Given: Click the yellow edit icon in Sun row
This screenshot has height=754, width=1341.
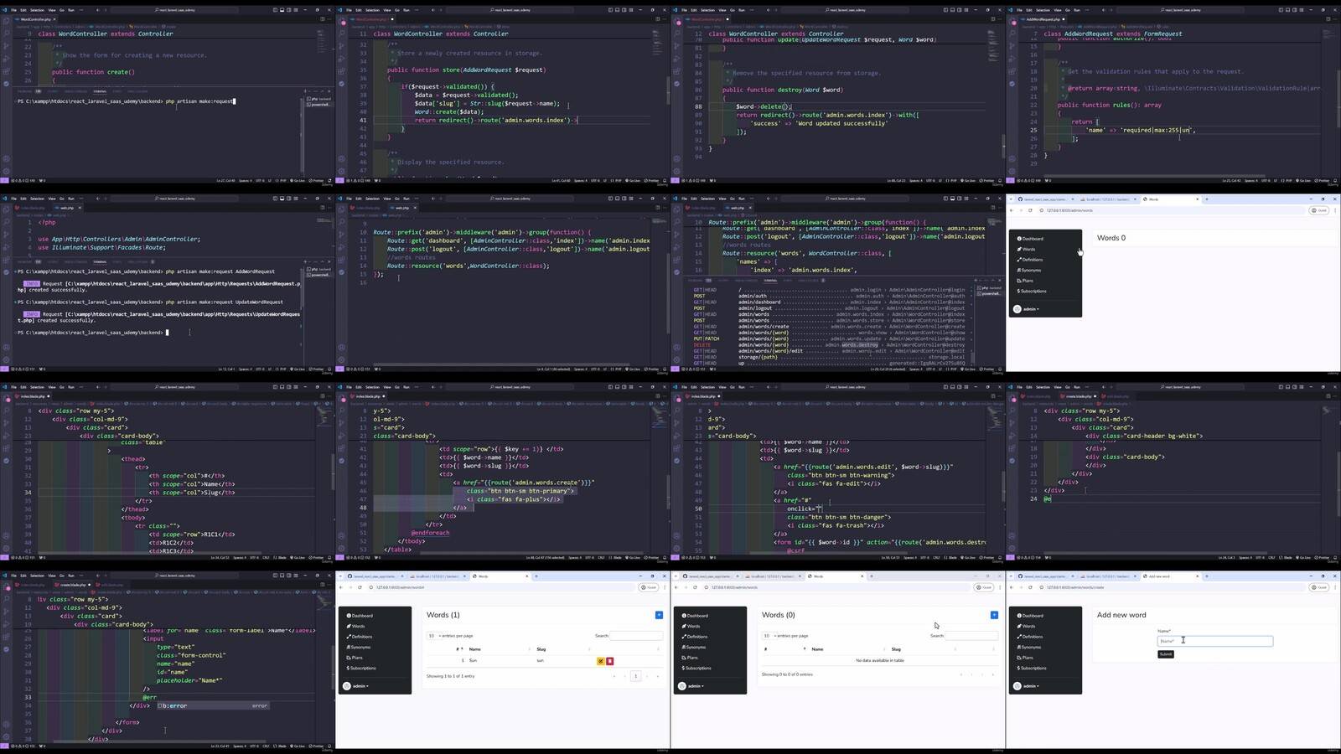Looking at the screenshot, I should coord(600,661).
